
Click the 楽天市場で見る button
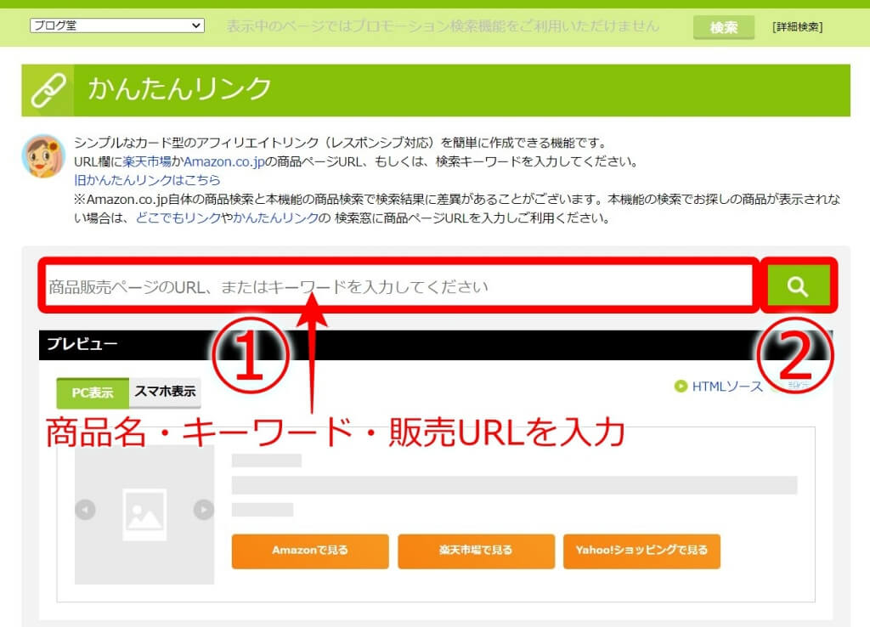click(x=476, y=551)
